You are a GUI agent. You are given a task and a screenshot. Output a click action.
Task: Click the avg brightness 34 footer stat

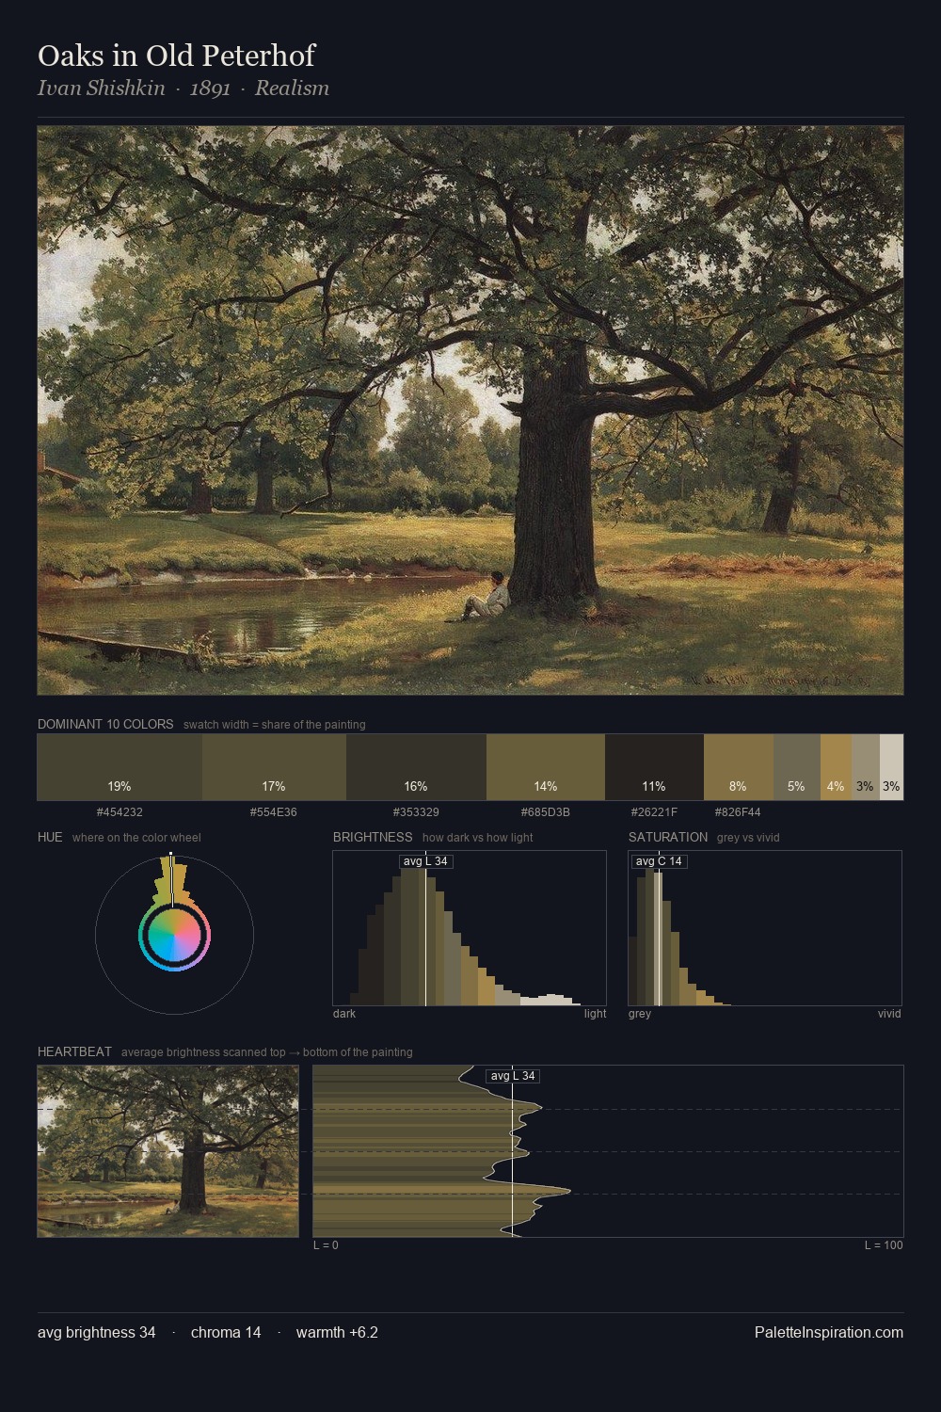tap(97, 1332)
